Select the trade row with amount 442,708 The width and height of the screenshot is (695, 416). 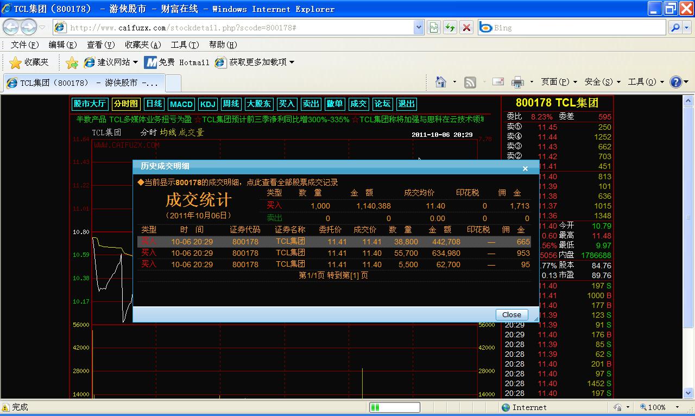334,242
